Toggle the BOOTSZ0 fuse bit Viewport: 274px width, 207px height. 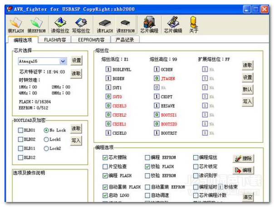pos(157,124)
